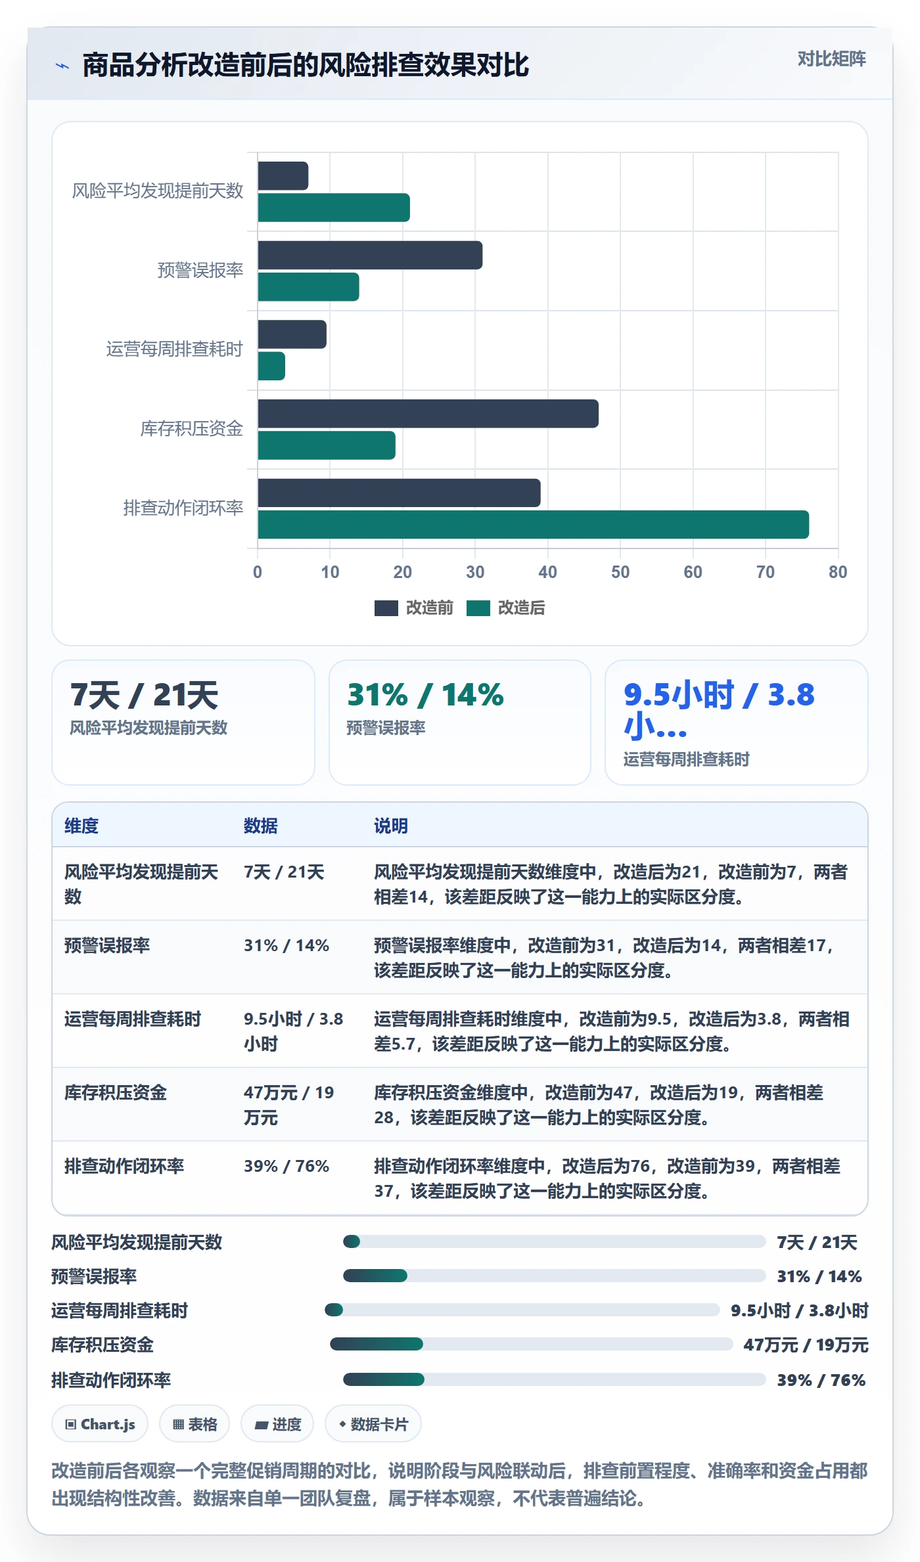920x1562 pixels.
Task: Select table cell 风险平均发现提前天数
Action: [141, 884]
